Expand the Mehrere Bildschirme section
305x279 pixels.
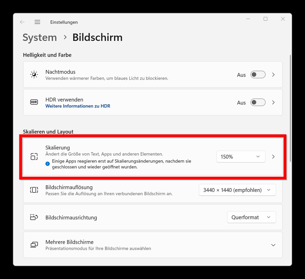pyautogui.click(x=273, y=245)
